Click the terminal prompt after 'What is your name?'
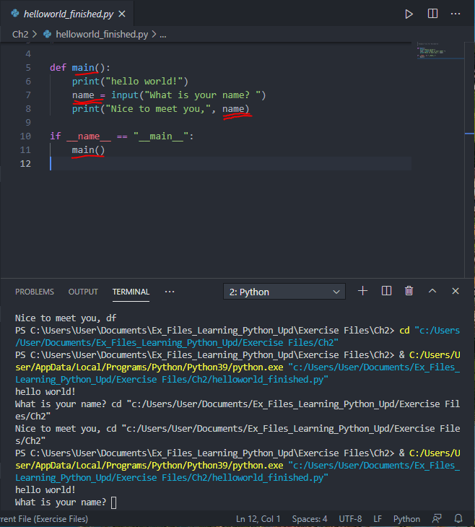This screenshot has height=527, width=475. click(113, 502)
